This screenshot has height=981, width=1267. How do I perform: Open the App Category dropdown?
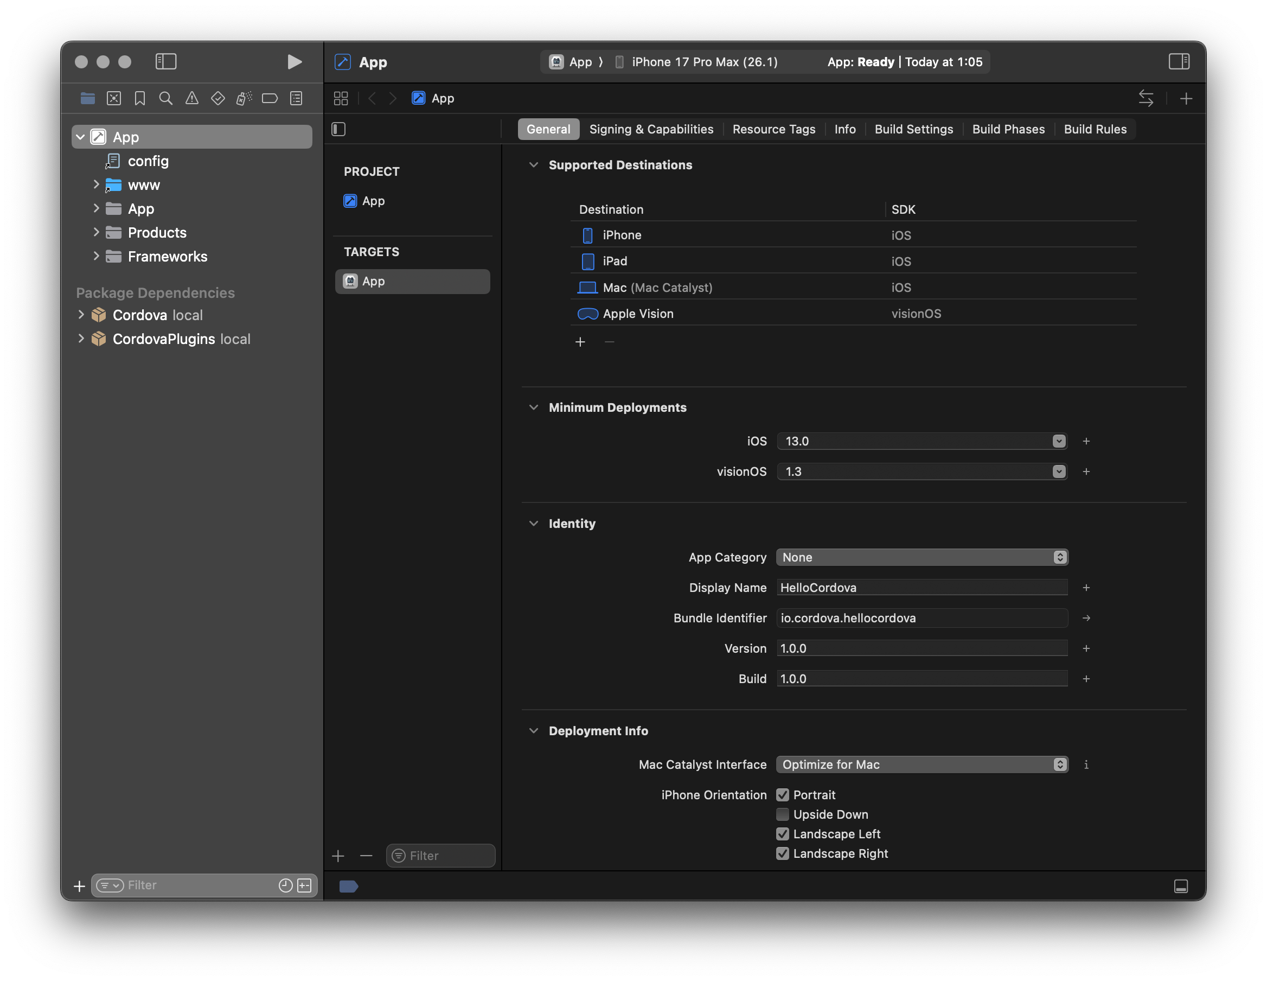922,557
